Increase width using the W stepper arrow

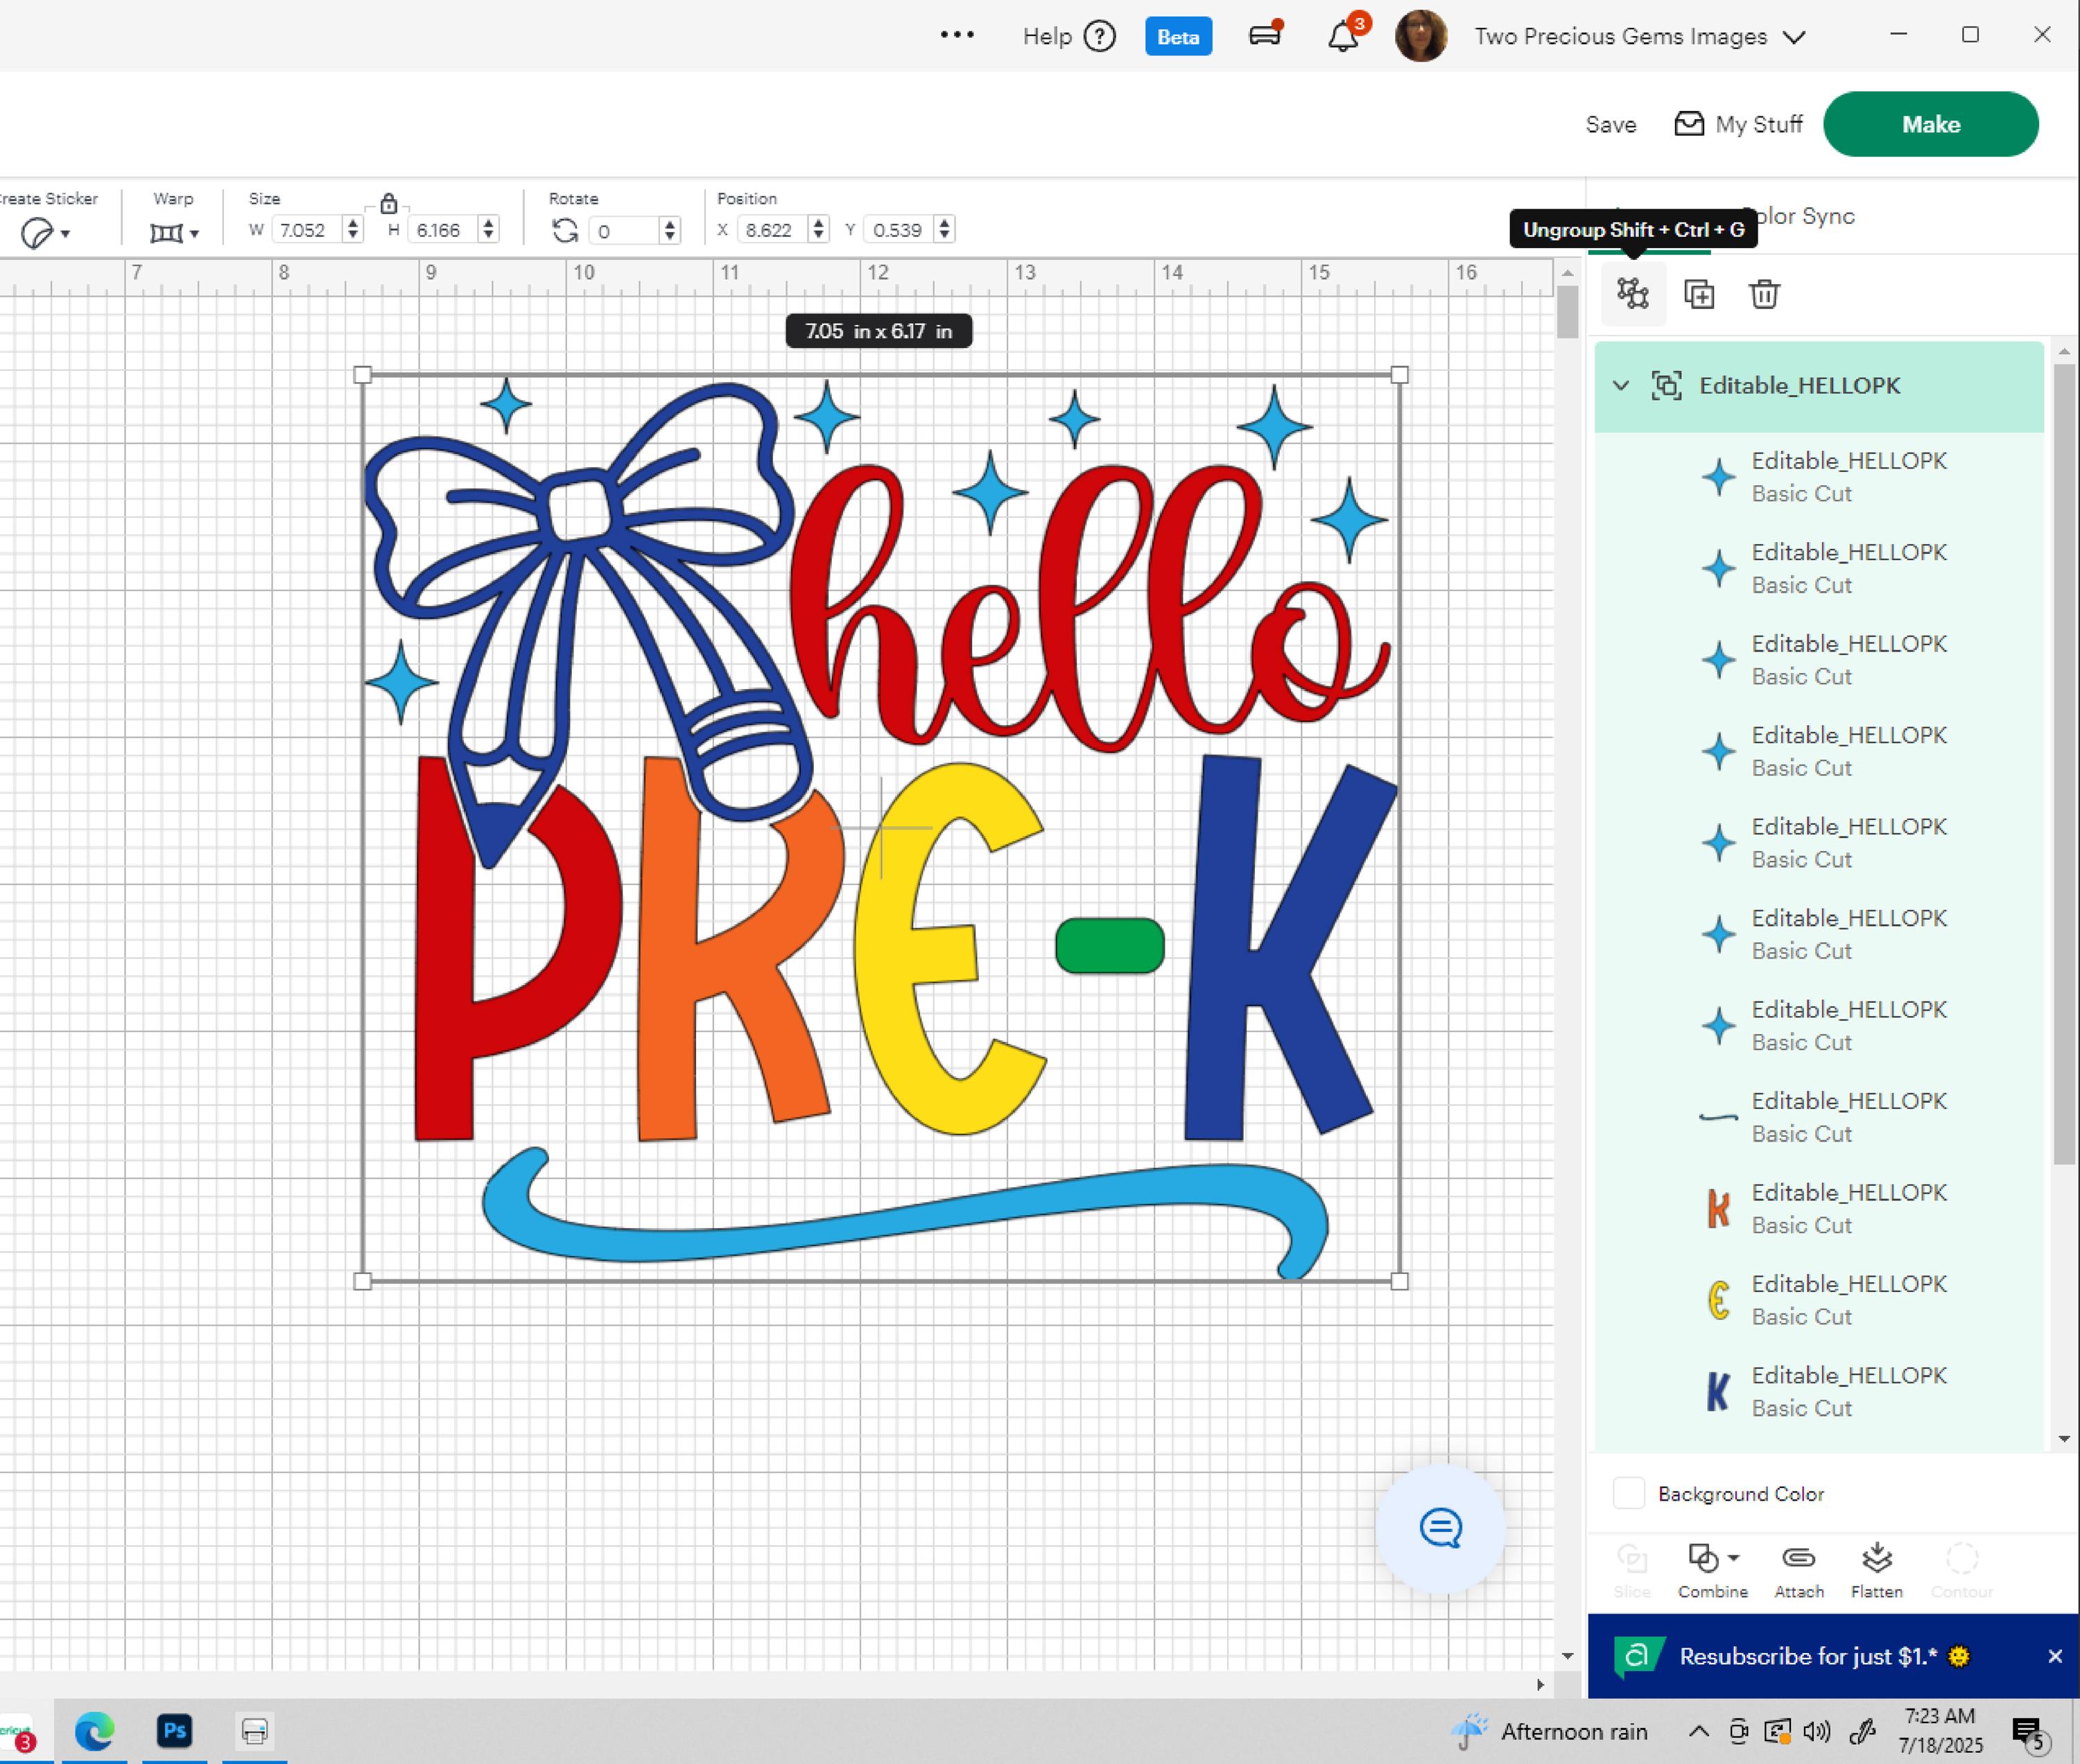pos(352,223)
